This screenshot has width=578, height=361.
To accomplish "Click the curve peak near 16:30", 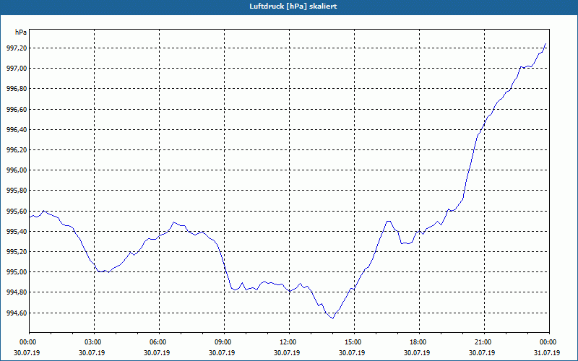I will point(388,221).
